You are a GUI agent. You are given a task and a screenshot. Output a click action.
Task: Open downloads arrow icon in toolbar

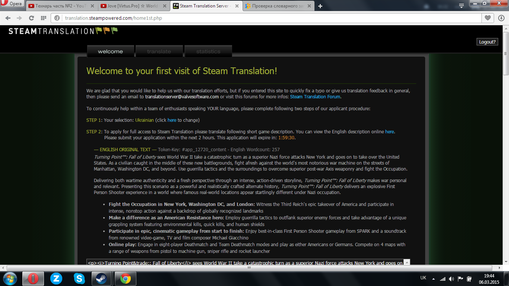pos(501,18)
